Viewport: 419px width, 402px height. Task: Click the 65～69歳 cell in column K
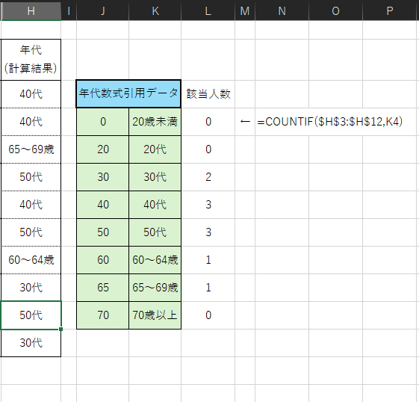(x=155, y=288)
